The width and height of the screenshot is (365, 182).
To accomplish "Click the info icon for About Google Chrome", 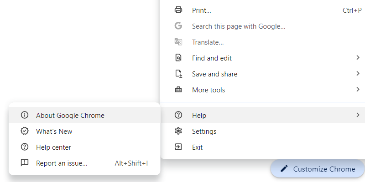I will point(25,115).
